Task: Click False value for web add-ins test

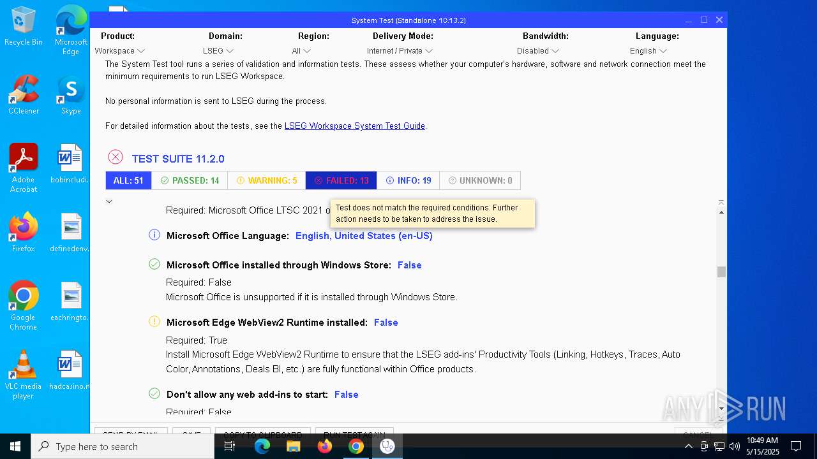Action: [x=346, y=395]
